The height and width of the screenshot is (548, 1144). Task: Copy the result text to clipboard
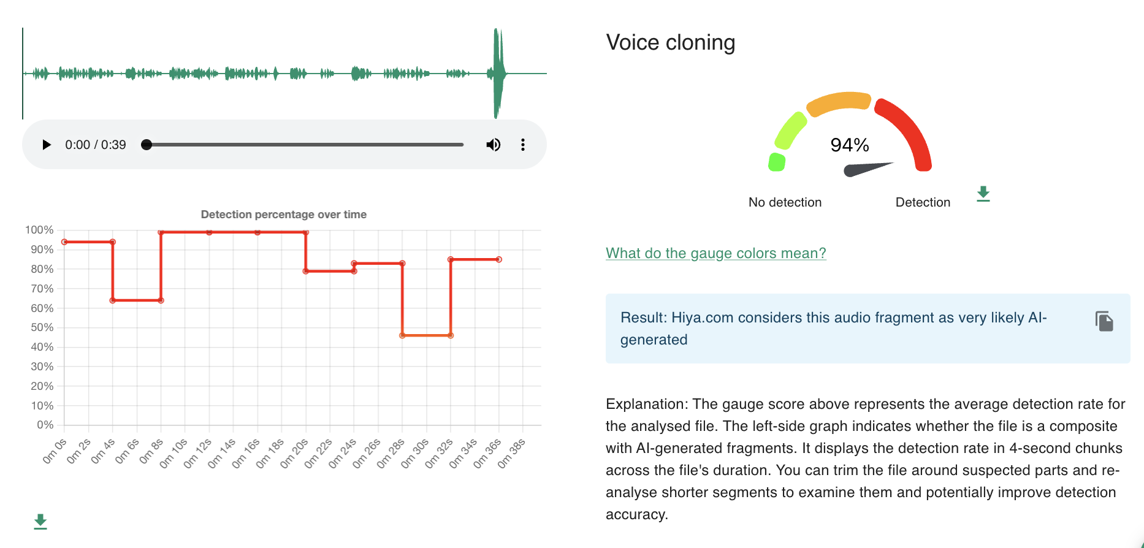click(1104, 321)
